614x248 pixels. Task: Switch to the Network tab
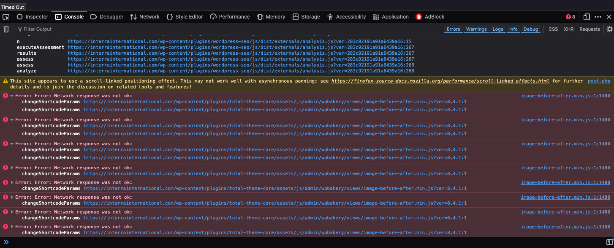[x=145, y=17]
